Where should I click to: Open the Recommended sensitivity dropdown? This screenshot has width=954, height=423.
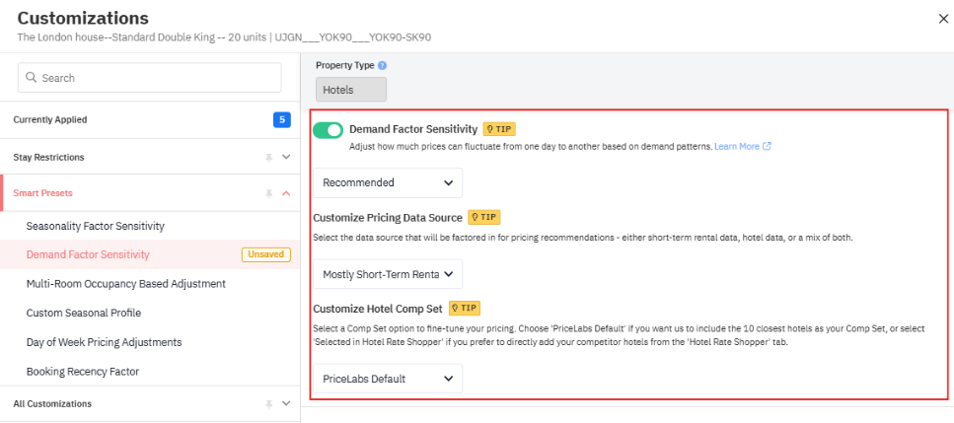(387, 182)
